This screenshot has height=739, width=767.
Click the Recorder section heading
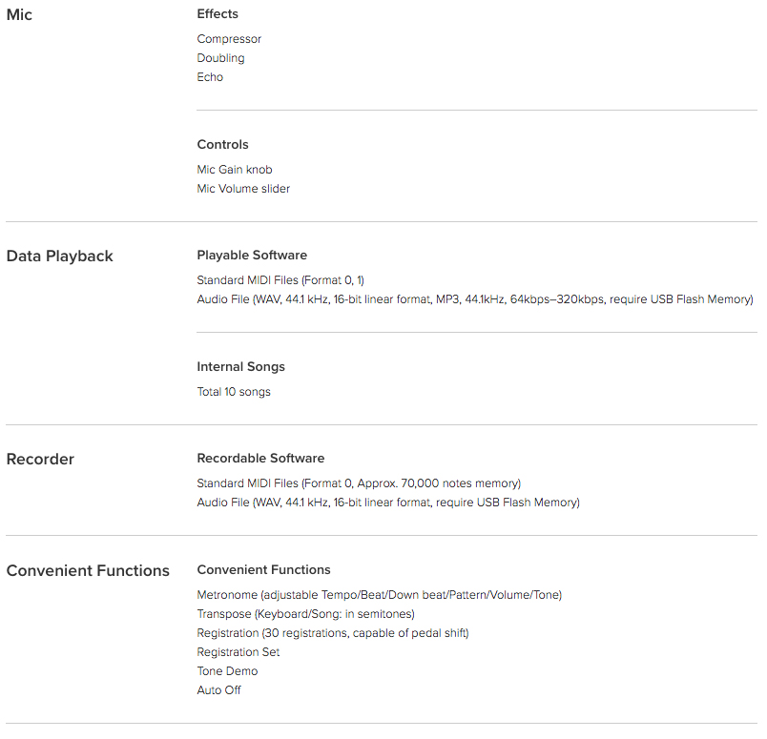click(x=40, y=460)
